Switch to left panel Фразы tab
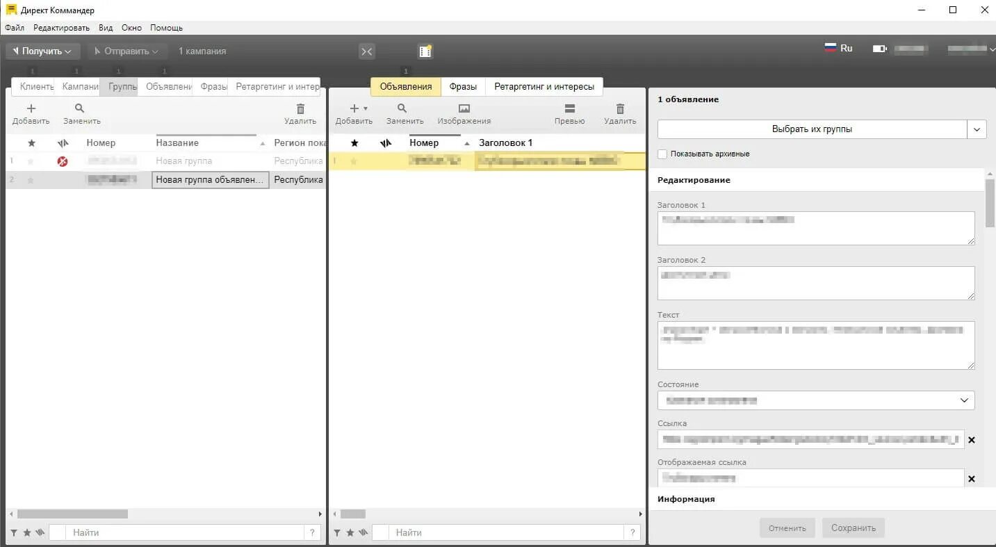Screen dimensions: 996x547 212,87
